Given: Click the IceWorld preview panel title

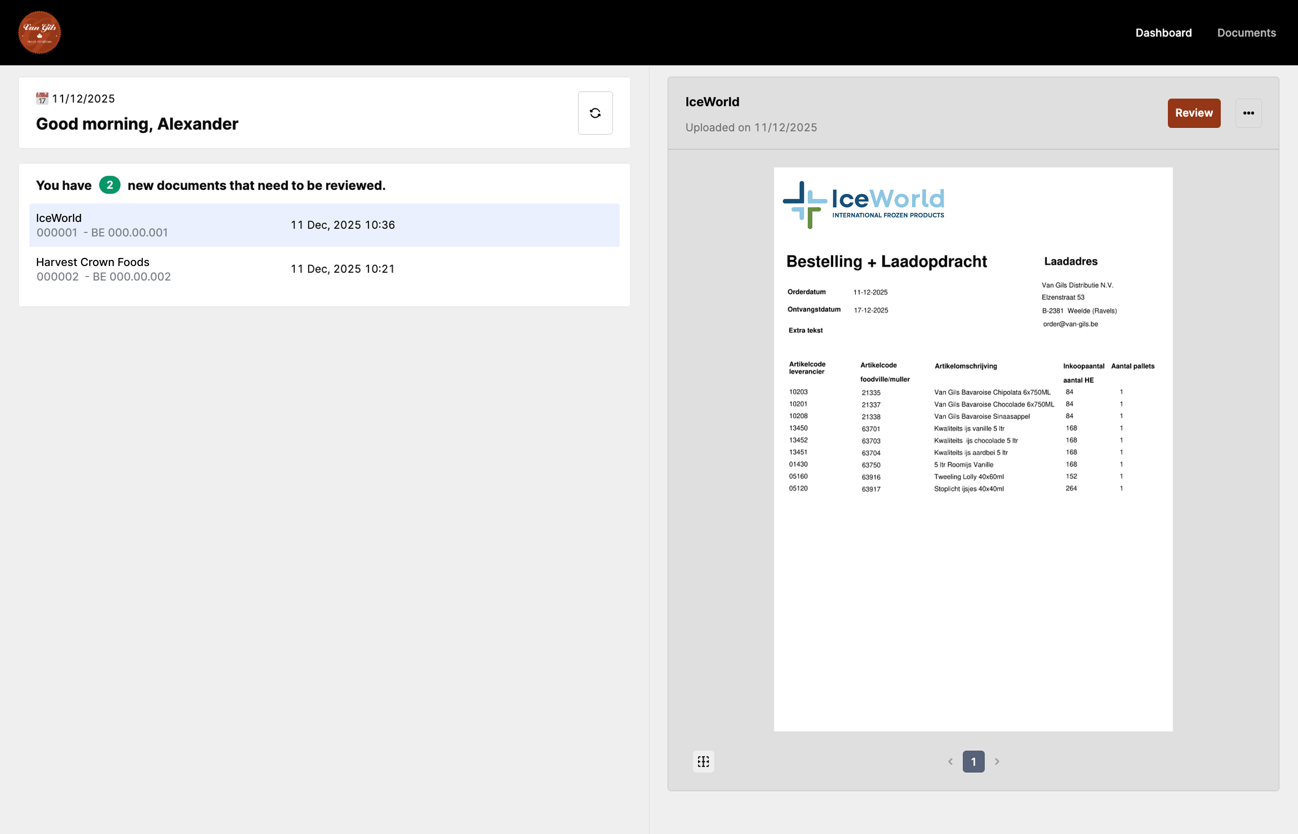Looking at the screenshot, I should [x=712, y=102].
